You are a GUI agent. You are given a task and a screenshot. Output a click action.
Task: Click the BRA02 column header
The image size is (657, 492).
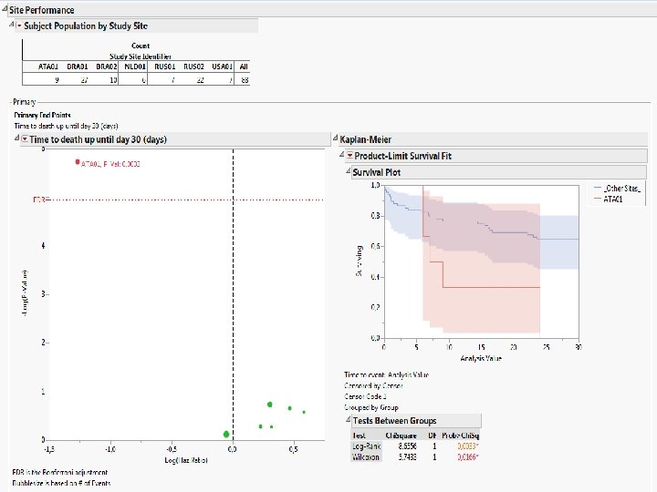point(107,67)
